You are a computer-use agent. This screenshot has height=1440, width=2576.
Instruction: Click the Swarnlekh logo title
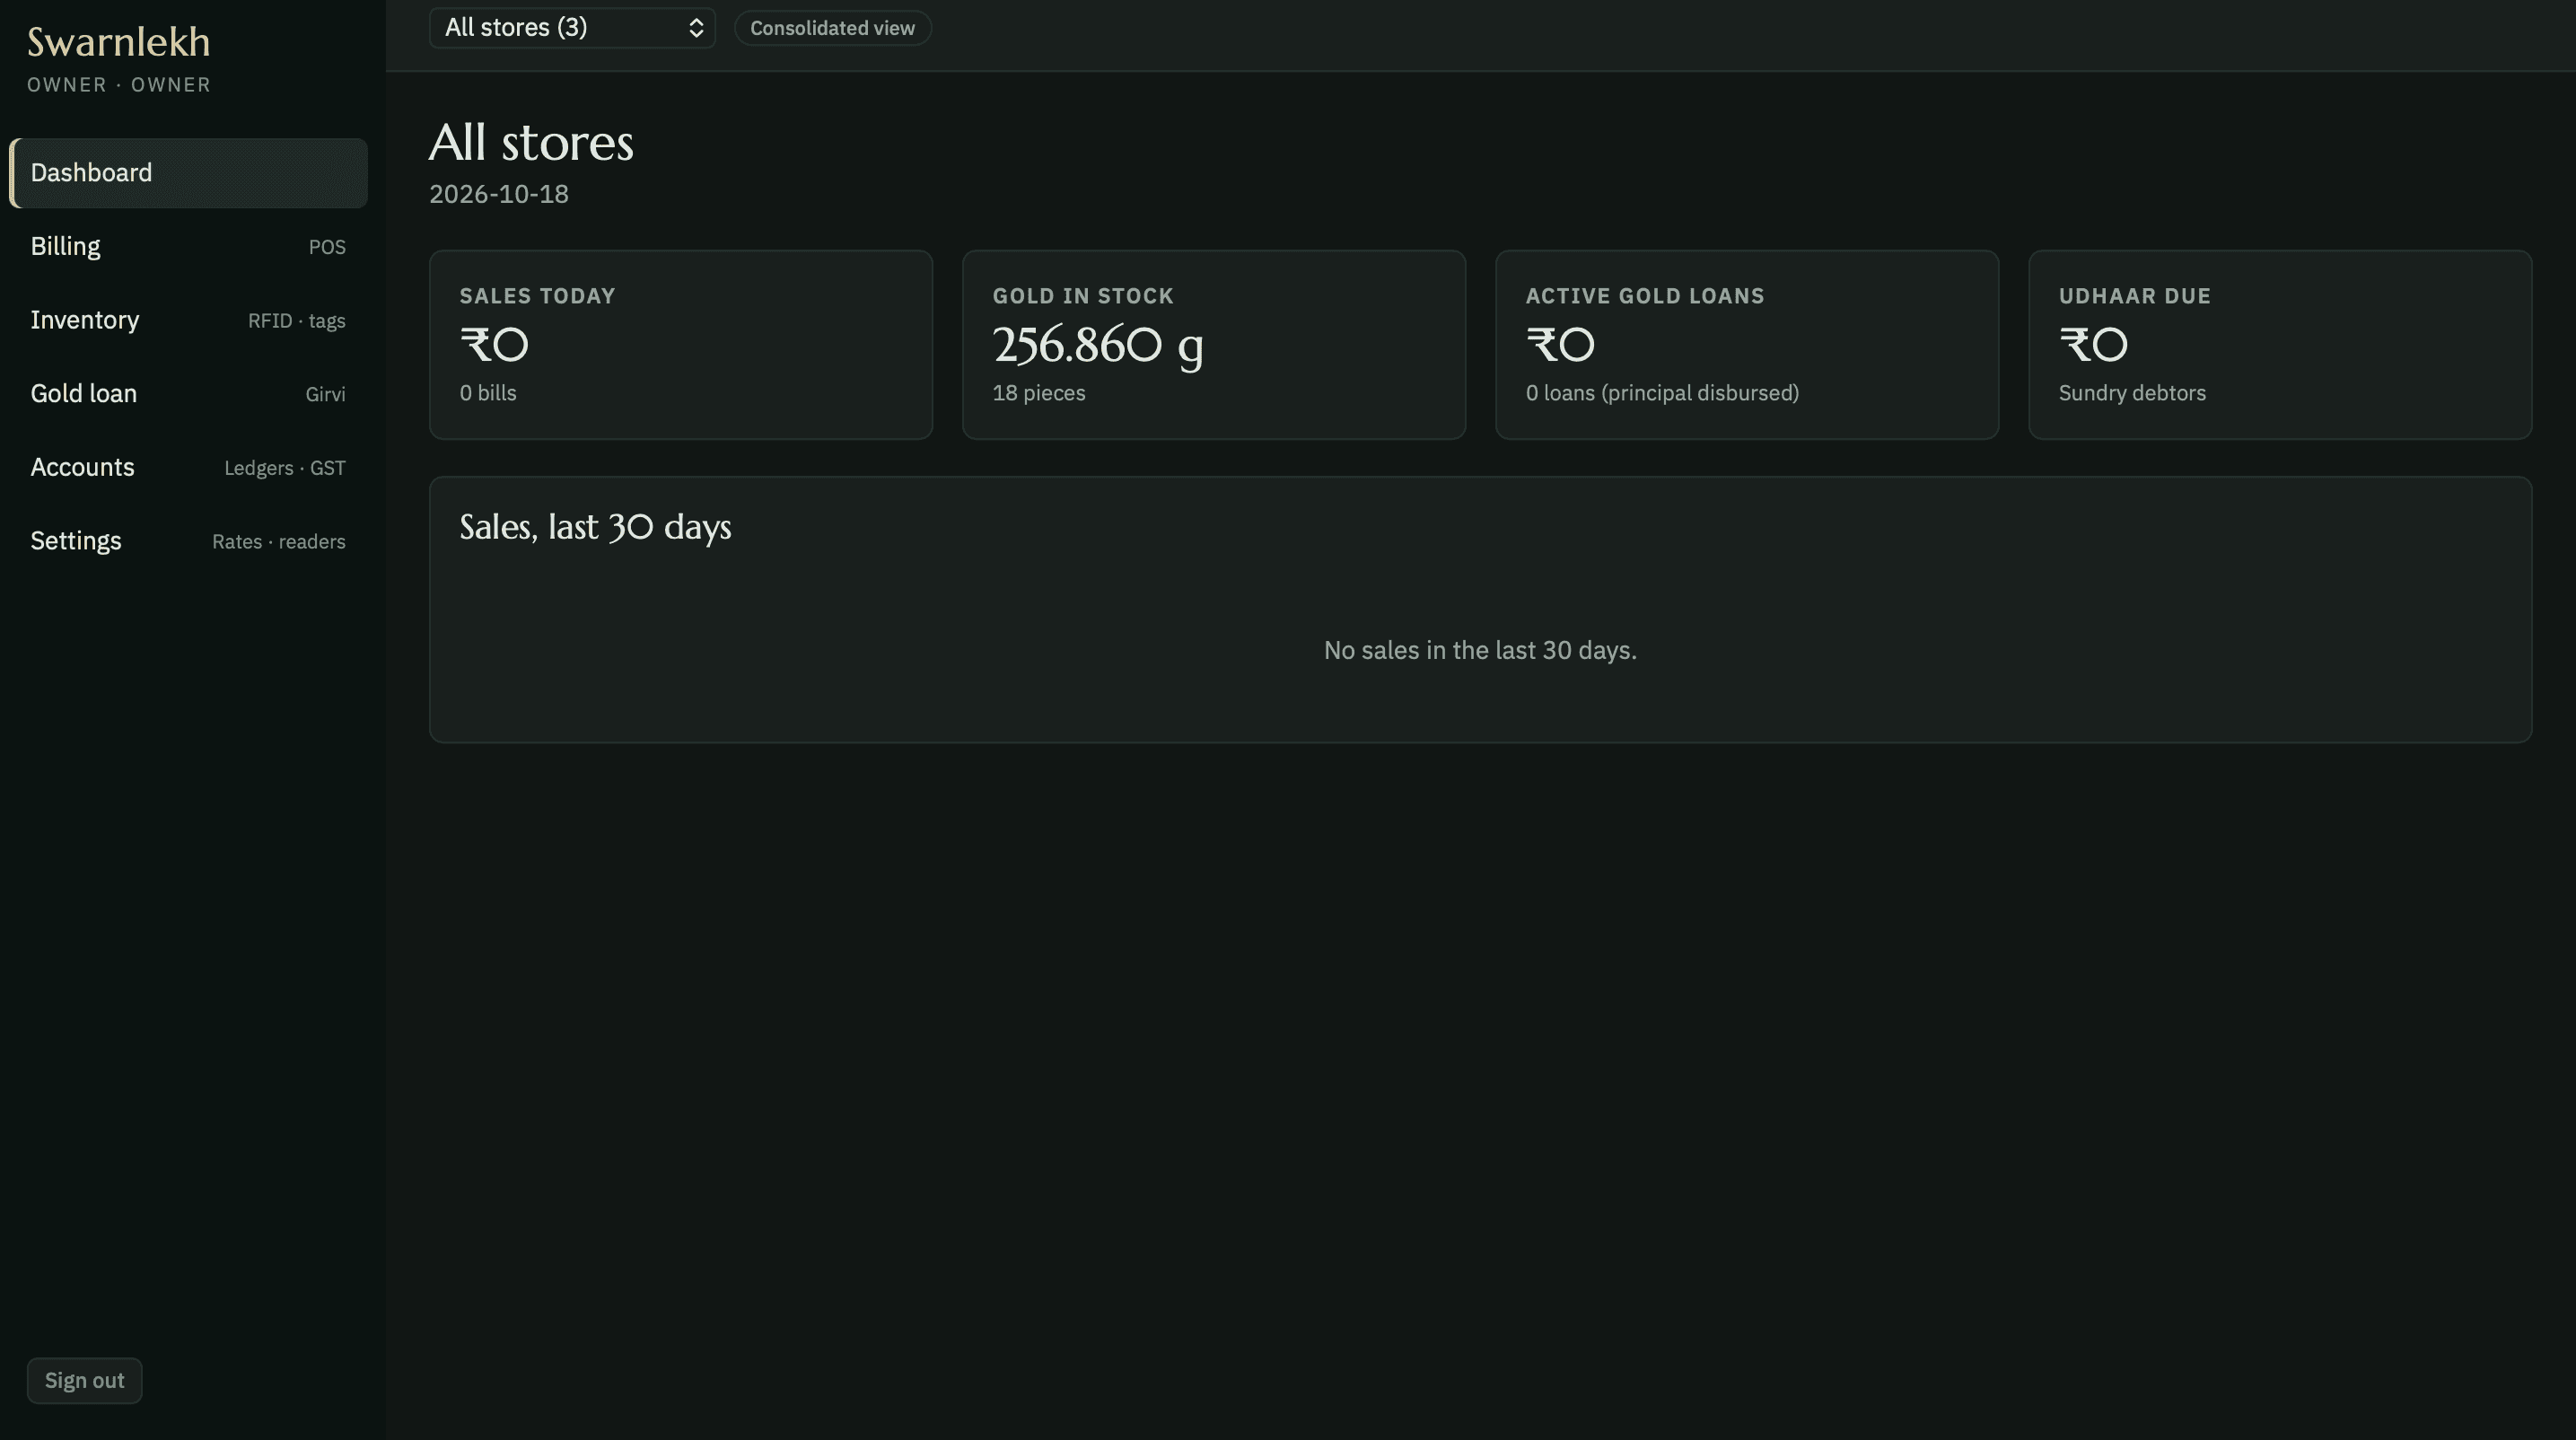pos(118,42)
